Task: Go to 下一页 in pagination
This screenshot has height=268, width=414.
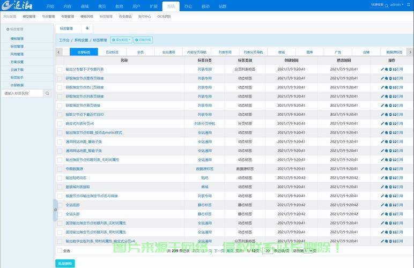Action: pos(219,251)
